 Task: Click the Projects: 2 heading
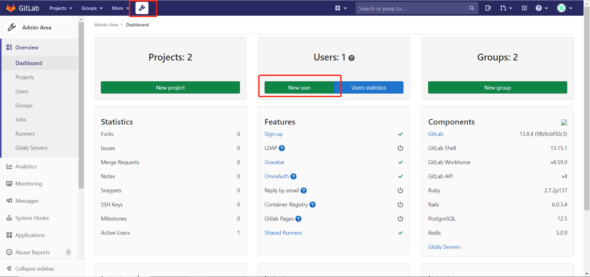(170, 57)
